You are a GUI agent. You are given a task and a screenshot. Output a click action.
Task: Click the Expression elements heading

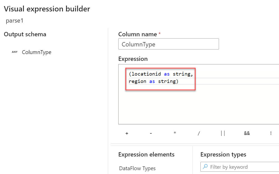click(146, 154)
